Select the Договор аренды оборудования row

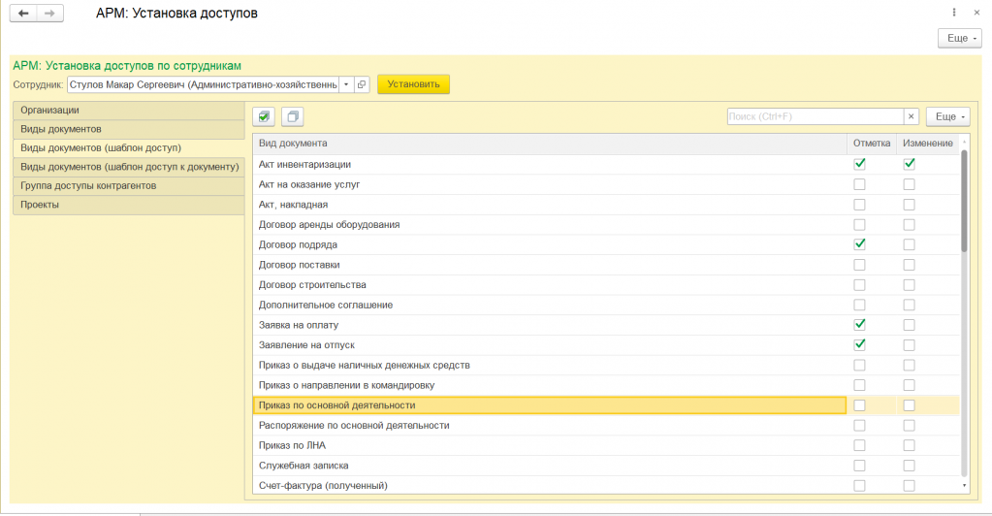[x=550, y=225]
